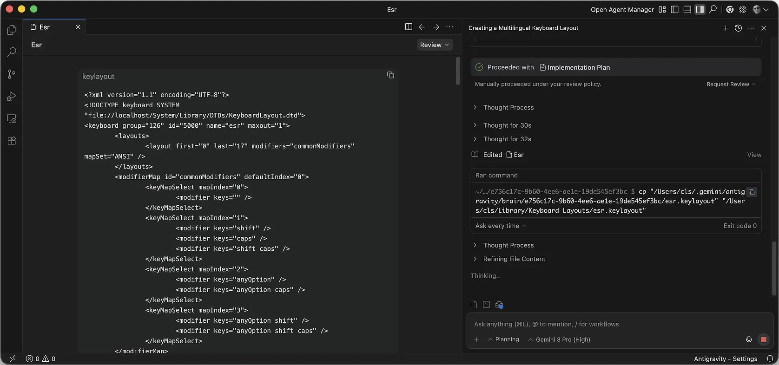Image resolution: width=779 pixels, height=365 pixels.
Task: Open conversation history clock icon
Action: [x=738, y=28]
